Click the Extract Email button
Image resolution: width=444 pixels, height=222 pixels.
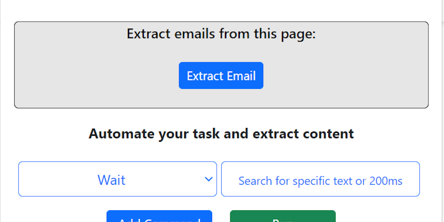click(x=221, y=76)
